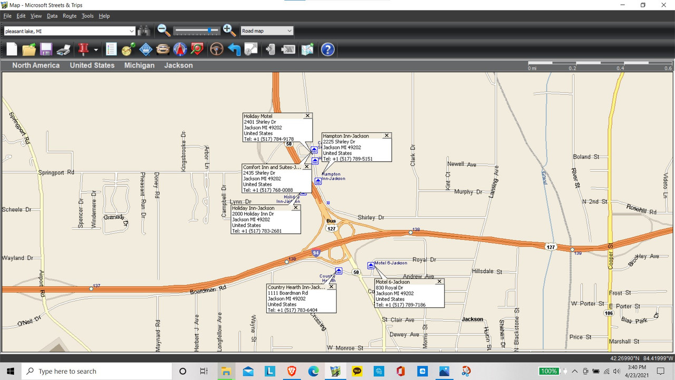Click the steering wheel driving icon
The image size is (675, 380).
click(216, 50)
